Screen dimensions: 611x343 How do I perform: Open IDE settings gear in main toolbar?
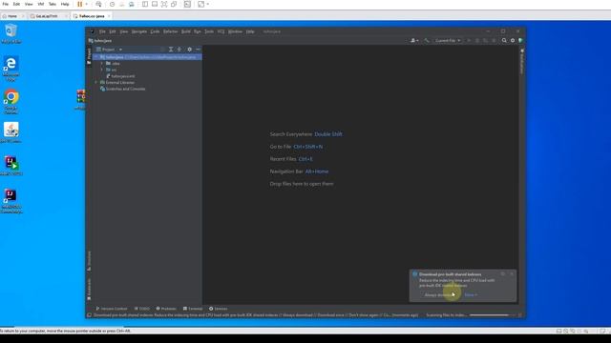513,40
